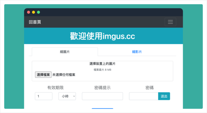Open the hamburger navigation menu
The image size is (207, 113).
pyautogui.click(x=170, y=22)
